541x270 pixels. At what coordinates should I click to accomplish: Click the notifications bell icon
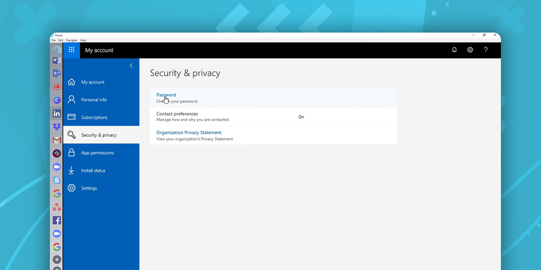coord(454,50)
